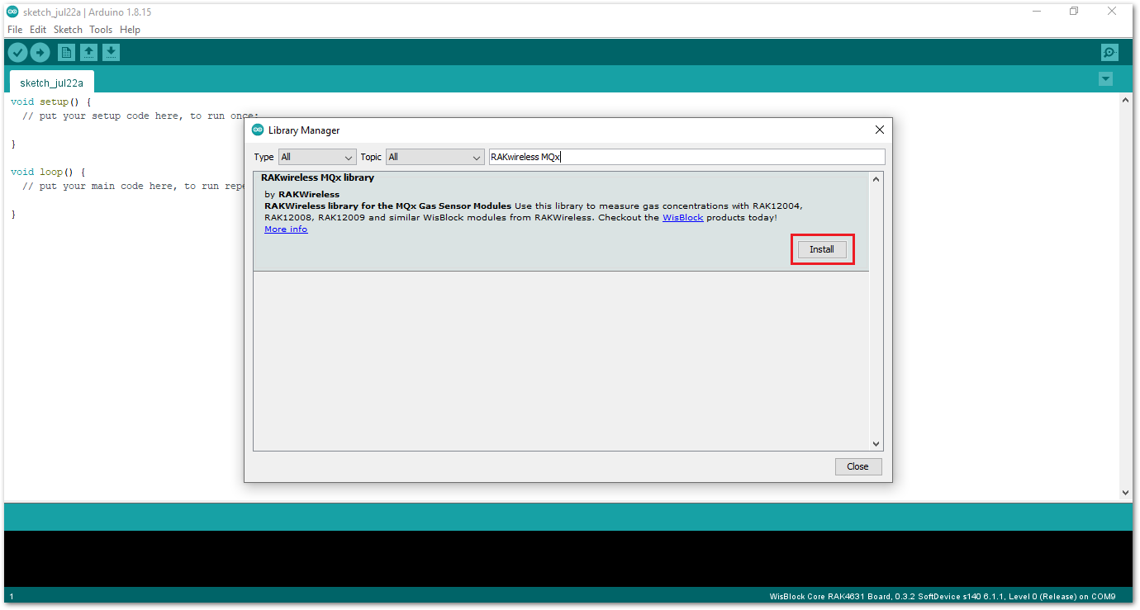Click the Library Manager dialog icon

[258, 130]
